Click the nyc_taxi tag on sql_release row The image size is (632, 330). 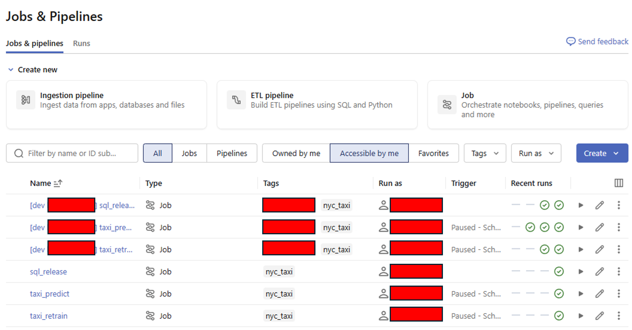pos(279,272)
